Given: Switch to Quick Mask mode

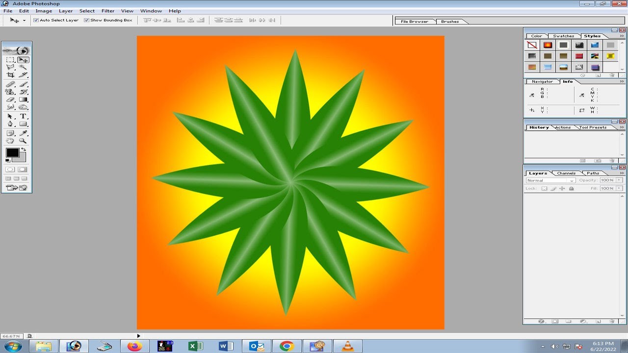Looking at the screenshot, I should click(23, 169).
